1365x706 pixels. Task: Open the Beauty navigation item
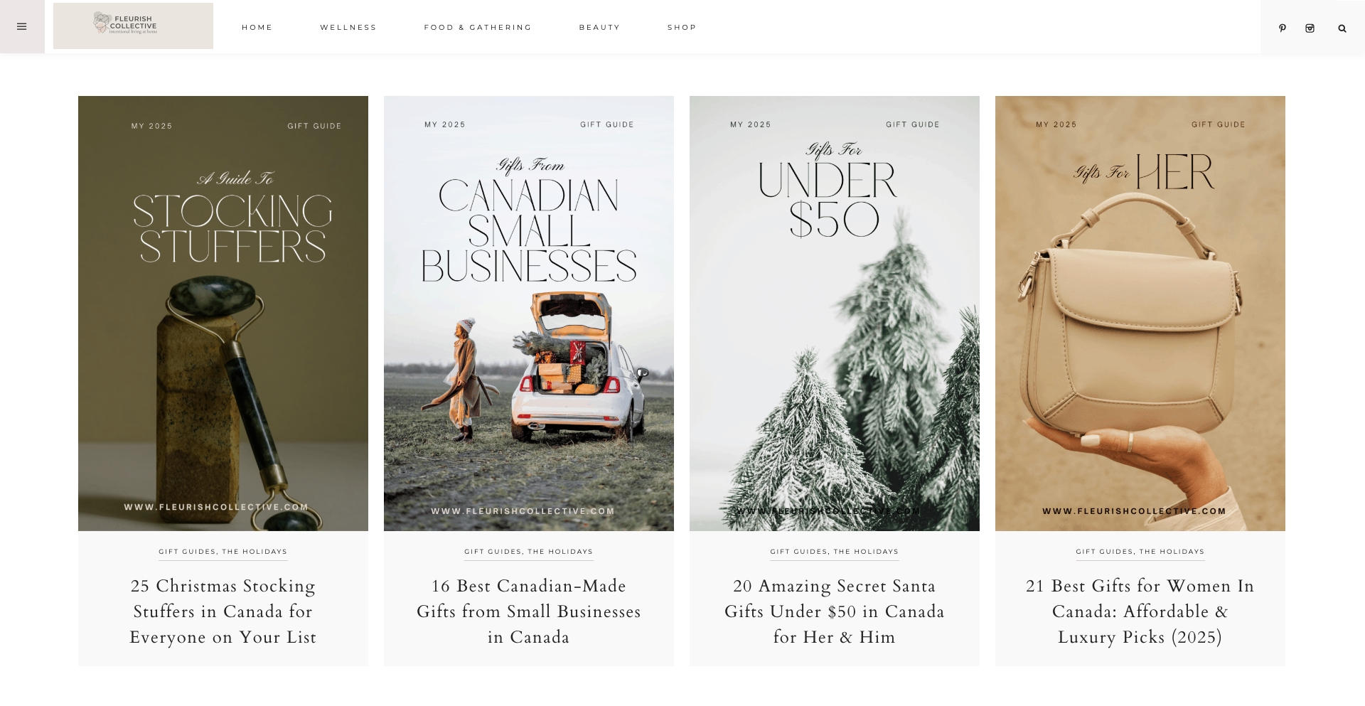pyautogui.click(x=599, y=28)
